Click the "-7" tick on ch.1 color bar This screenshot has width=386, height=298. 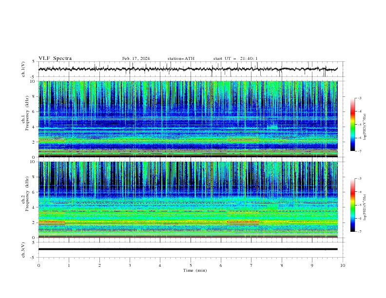point(360,151)
